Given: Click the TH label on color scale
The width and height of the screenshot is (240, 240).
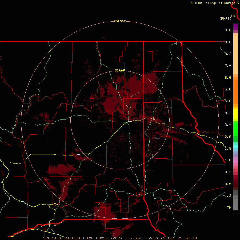Looking at the screenshot, I should (229, 208).
